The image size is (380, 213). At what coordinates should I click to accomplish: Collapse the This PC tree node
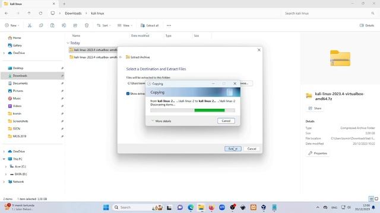pyautogui.click(x=4, y=159)
